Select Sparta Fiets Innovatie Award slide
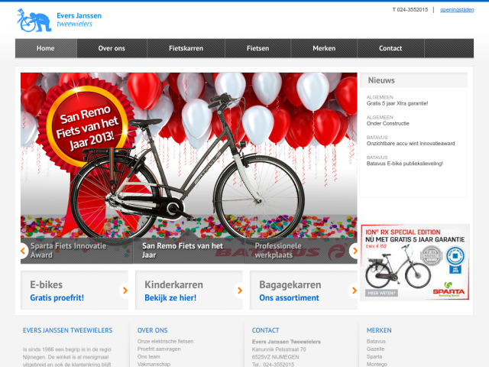Viewport: 489px width, 367px height. (x=76, y=250)
